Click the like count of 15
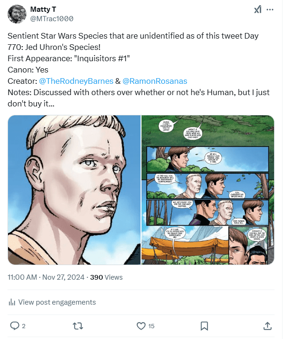The height and width of the screenshot is (339, 283). pyautogui.click(x=151, y=326)
